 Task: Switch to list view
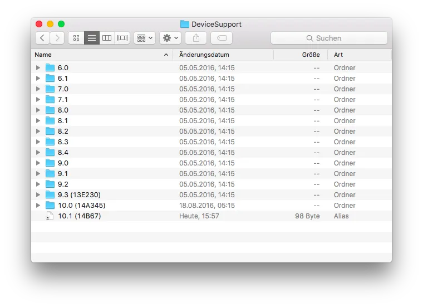[92, 38]
